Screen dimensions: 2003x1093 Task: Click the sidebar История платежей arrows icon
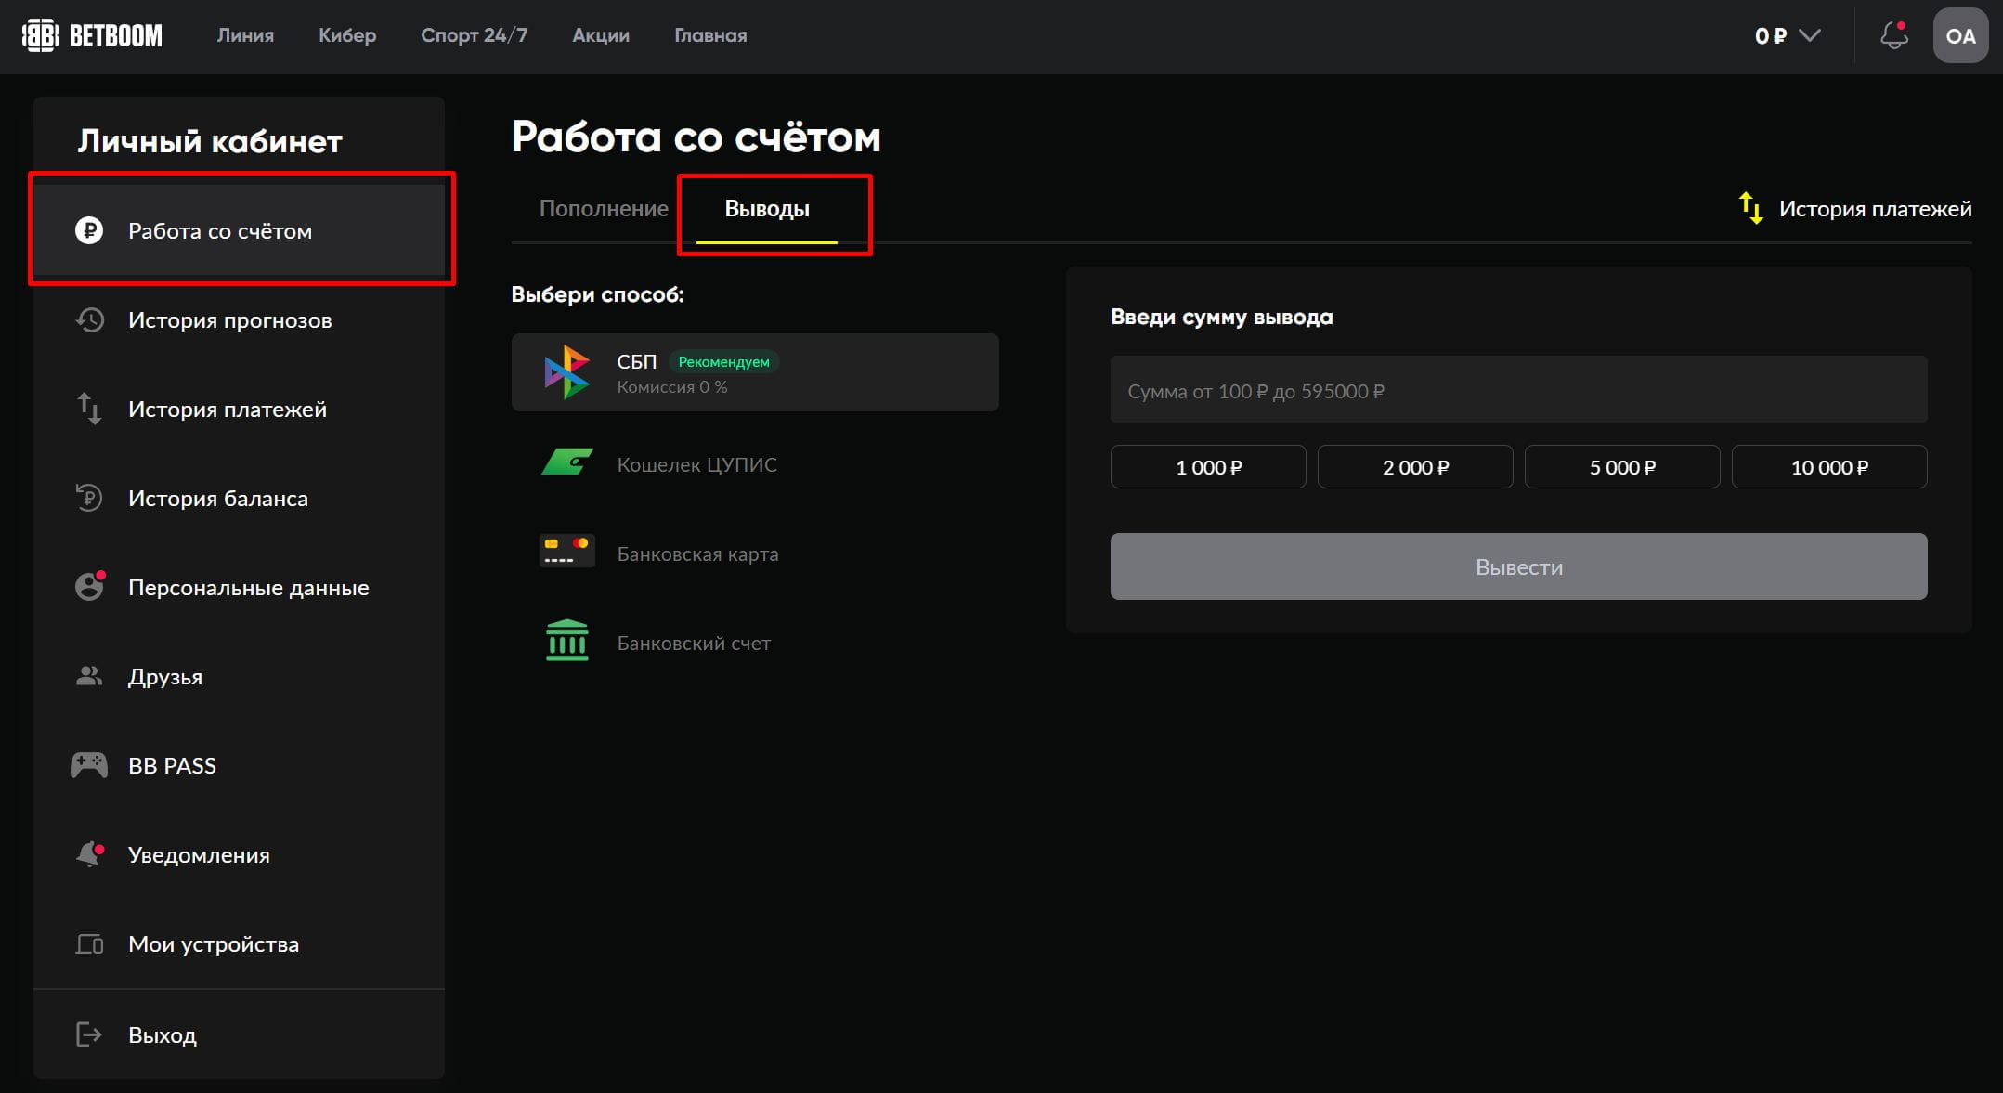pyautogui.click(x=89, y=409)
